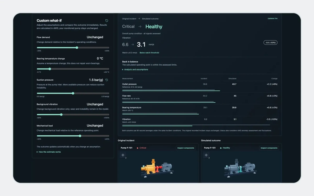
Task: Click the Background vibration 'Unchanged' value
Action: coord(95,104)
